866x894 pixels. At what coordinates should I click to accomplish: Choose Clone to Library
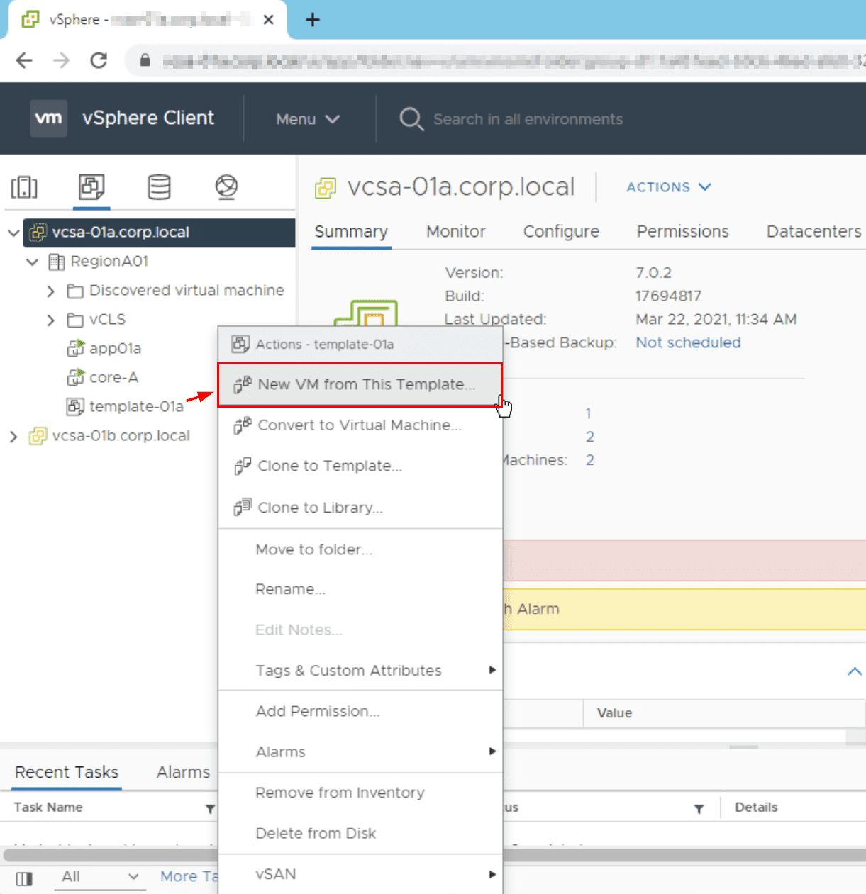coord(360,508)
